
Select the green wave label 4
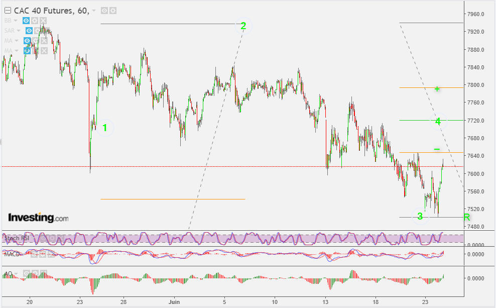pos(438,121)
